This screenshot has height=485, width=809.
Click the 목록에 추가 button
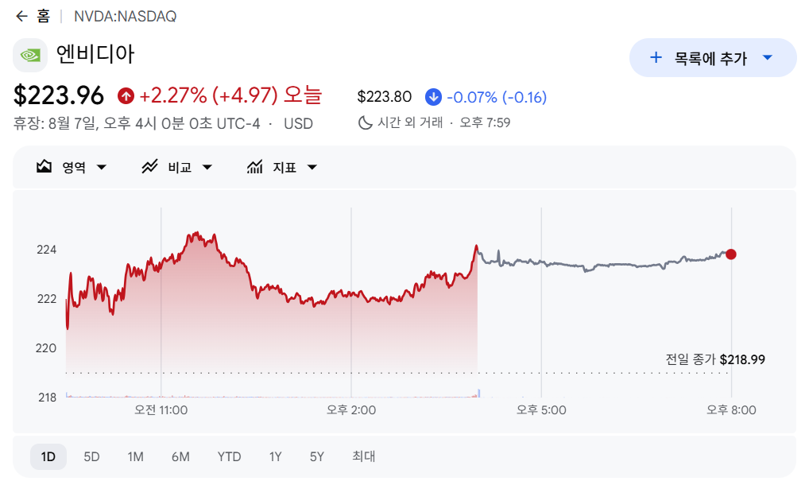(713, 58)
